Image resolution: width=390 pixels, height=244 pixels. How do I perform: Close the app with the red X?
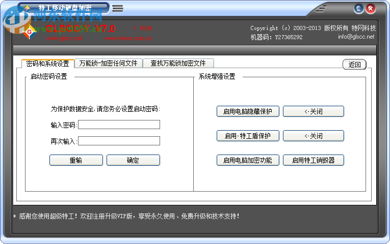click(x=370, y=9)
